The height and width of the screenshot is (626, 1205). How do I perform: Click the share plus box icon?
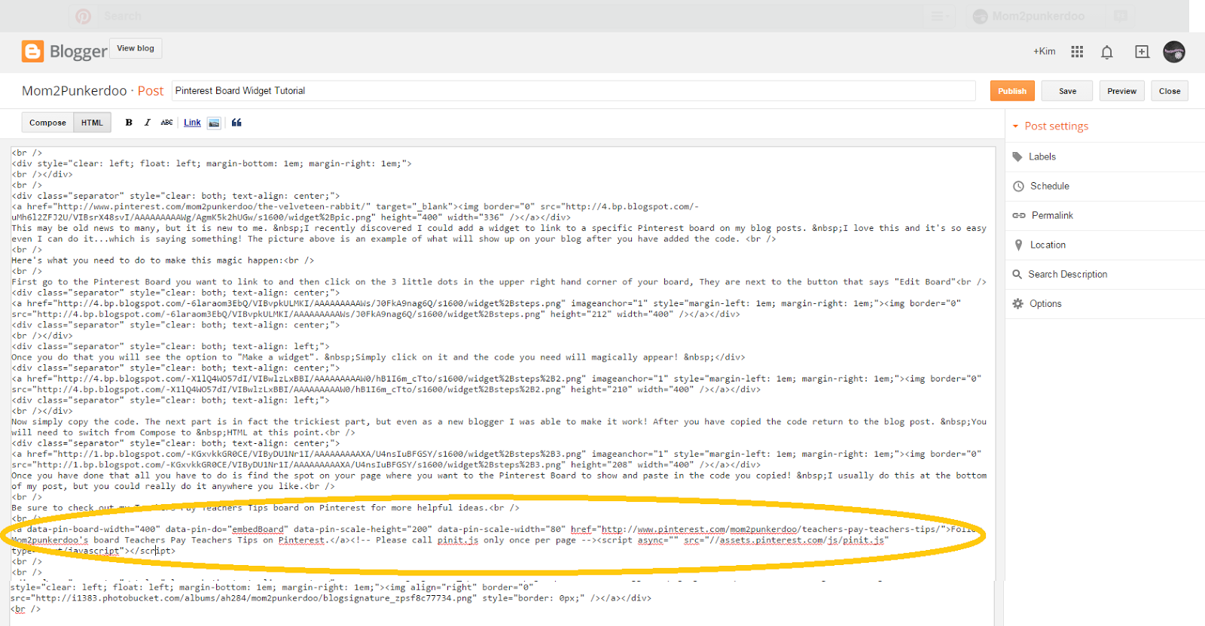coord(1142,51)
